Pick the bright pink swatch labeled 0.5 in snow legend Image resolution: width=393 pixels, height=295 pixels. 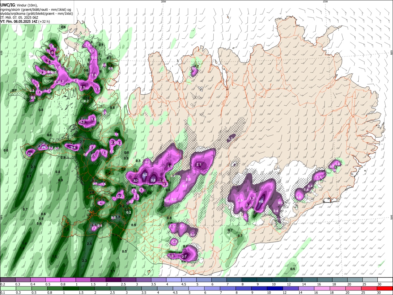53,280
